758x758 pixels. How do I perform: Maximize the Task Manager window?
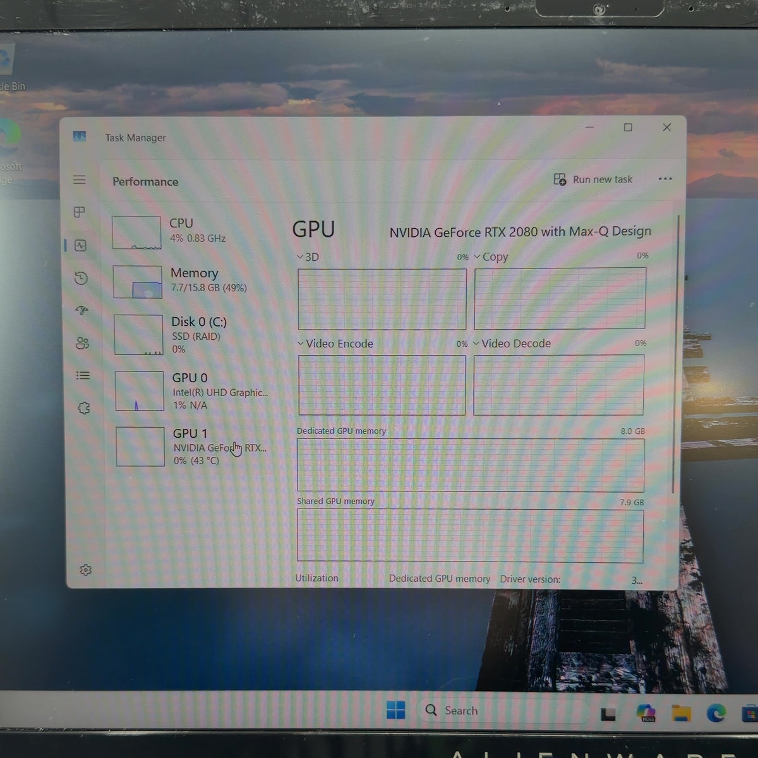(628, 128)
